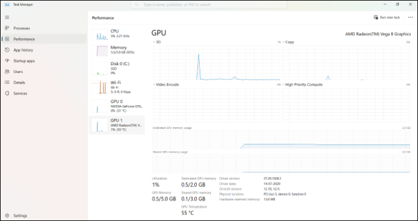Maximize the Task Manager window

click(x=398, y=5)
